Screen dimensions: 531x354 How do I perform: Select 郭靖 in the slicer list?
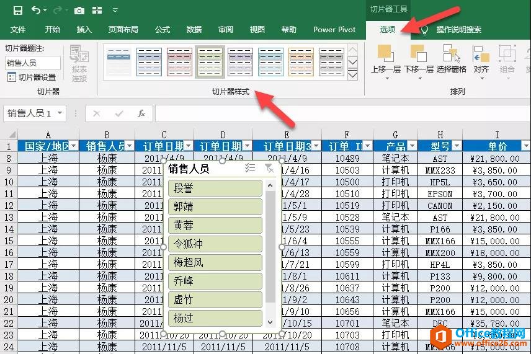(215, 207)
